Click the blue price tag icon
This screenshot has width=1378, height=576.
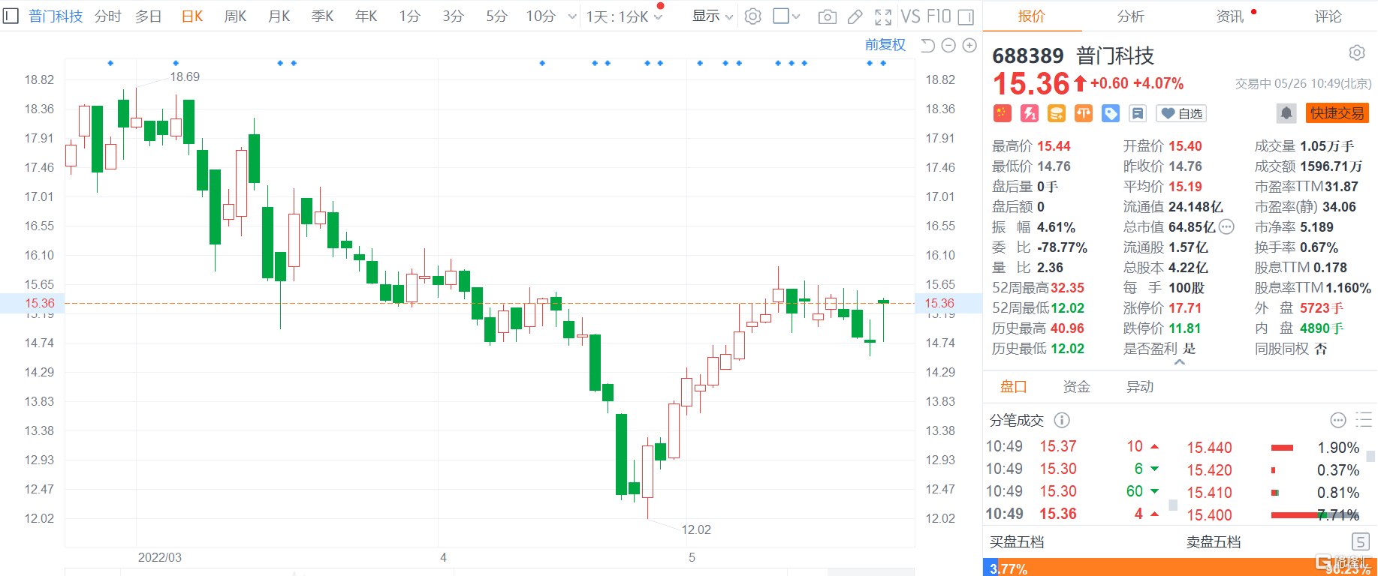tap(1110, 113)
